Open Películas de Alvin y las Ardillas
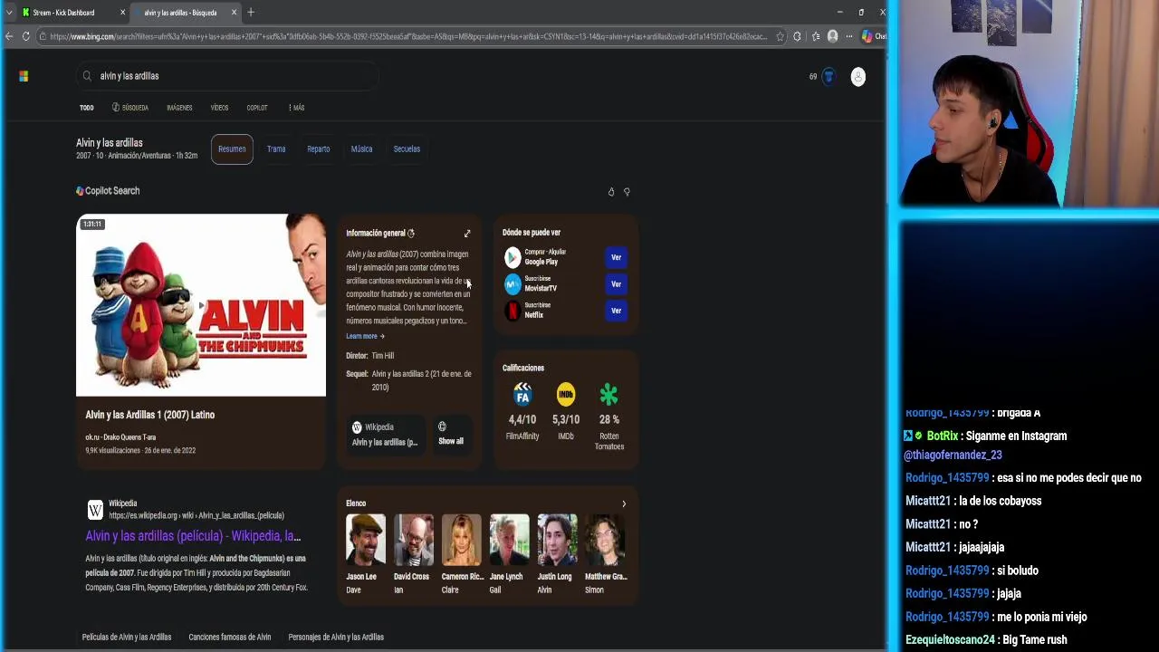Viewport: 1159px width, 652px height. [127, 638]
